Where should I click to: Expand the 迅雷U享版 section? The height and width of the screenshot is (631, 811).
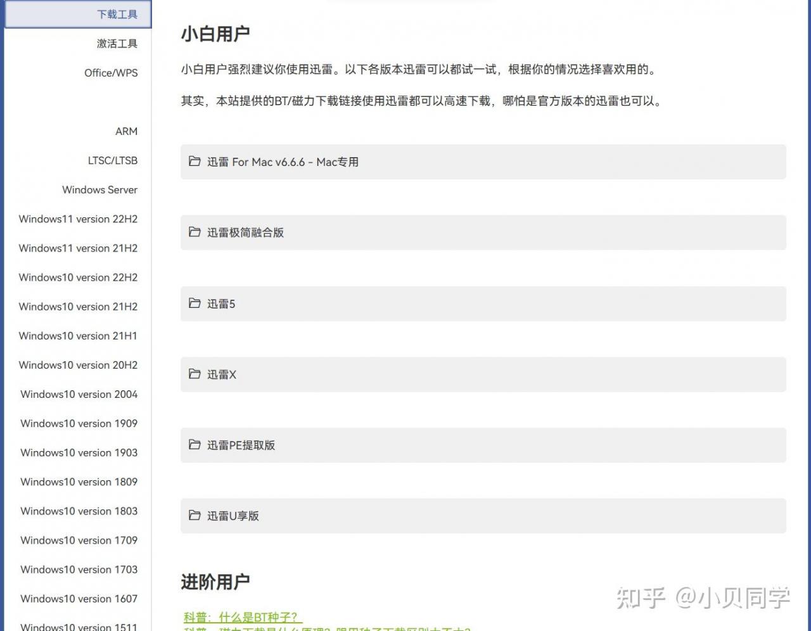(483, 516)
